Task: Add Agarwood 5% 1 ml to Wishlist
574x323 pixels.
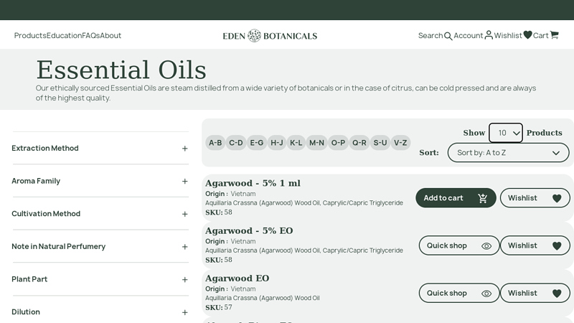Action: click(535, 198)
